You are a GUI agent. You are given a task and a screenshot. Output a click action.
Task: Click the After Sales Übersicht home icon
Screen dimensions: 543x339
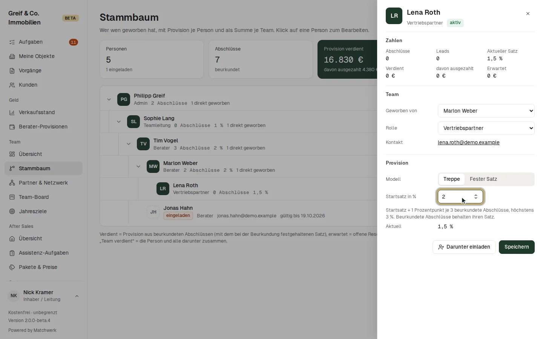pyautogui.click(x=12, y=239)
